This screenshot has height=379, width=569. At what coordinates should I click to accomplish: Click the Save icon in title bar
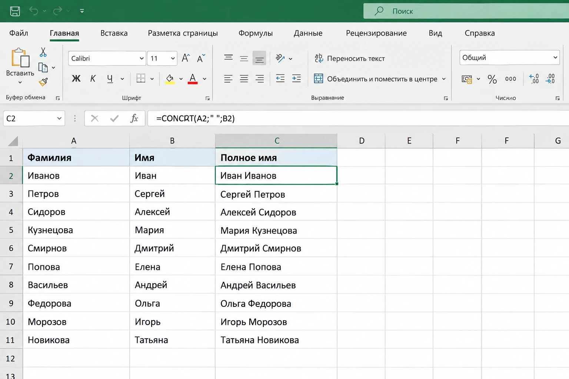[x=15, y=11]
